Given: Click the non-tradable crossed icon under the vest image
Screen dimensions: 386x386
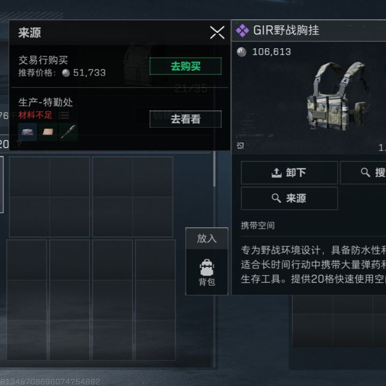Looking at the screenshot, I should pos(240,145).
